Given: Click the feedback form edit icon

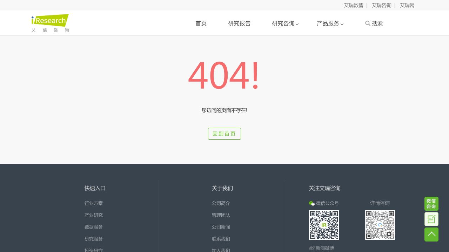Looking at the screenshot, I should point(431,219).
